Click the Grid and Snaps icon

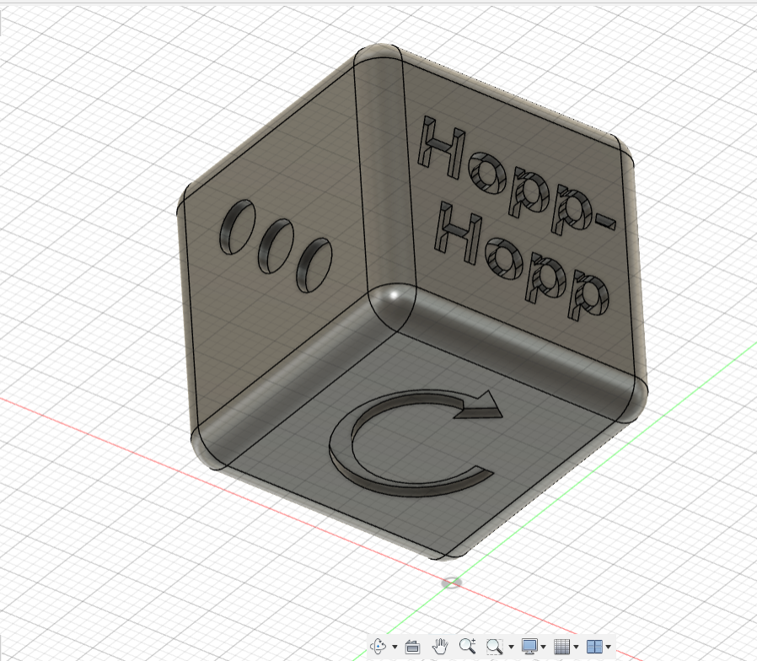pos(561,646)
